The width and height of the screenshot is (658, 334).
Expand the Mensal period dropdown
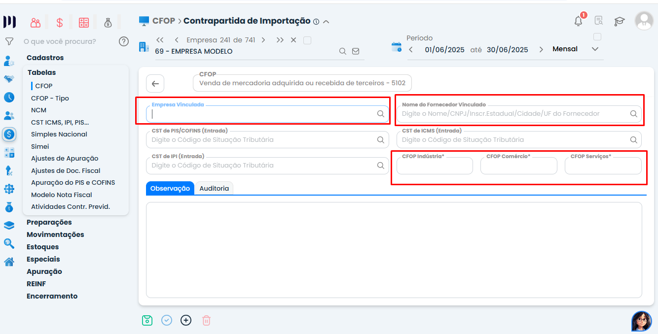pos(595,49)
